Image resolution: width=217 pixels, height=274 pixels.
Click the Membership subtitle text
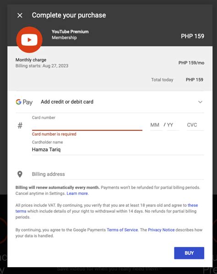tap(64, 38)
